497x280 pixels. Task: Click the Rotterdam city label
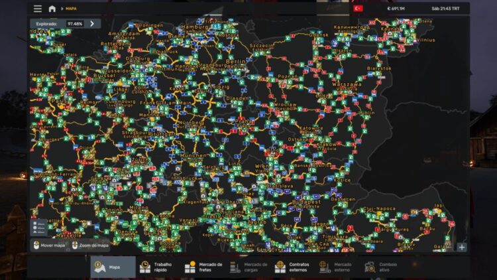tap(115, 44)
